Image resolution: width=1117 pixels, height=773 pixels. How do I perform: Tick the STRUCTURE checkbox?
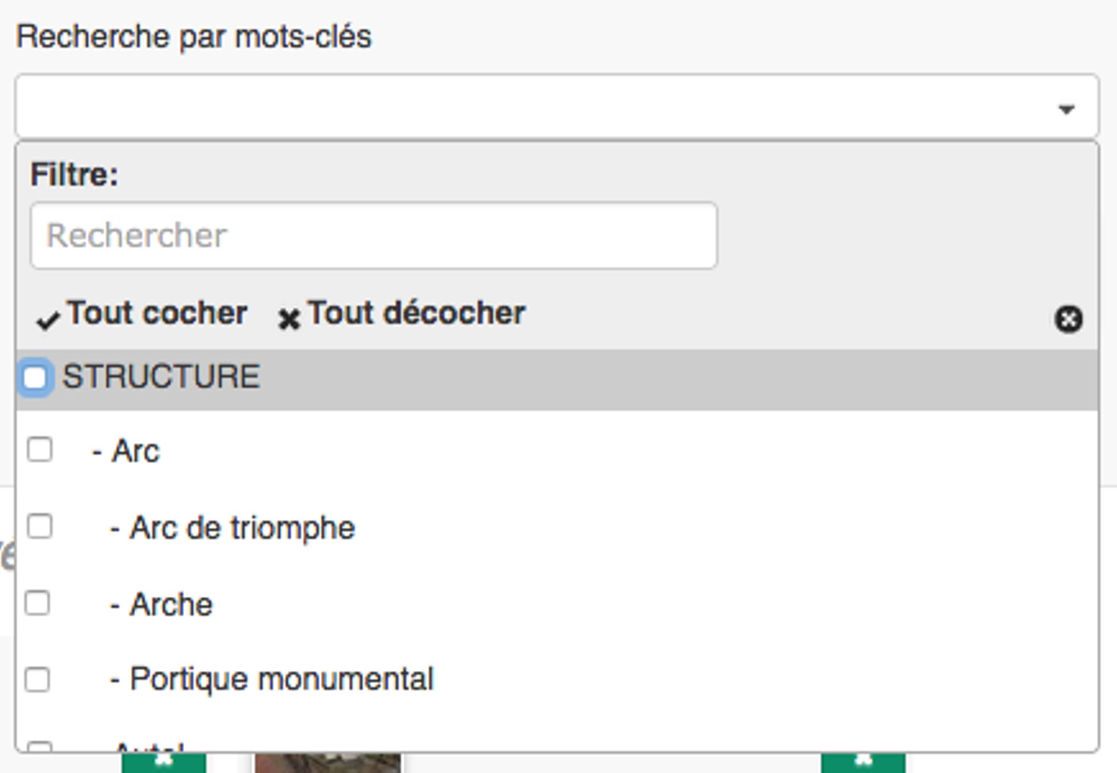click(x=35, y=378)
